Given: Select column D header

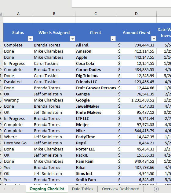Looking at the screenshot, I should [x=136, y=14].
